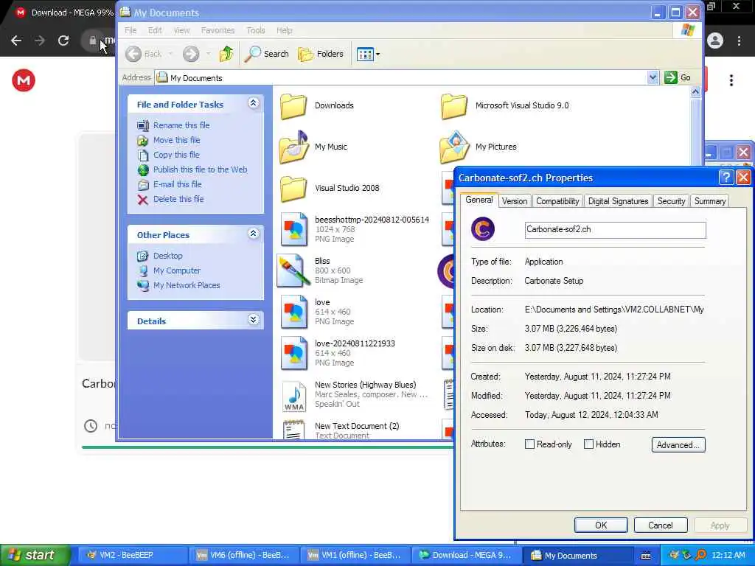
Task: Click the Advanced... attributes button
Action: coord(678,444)
